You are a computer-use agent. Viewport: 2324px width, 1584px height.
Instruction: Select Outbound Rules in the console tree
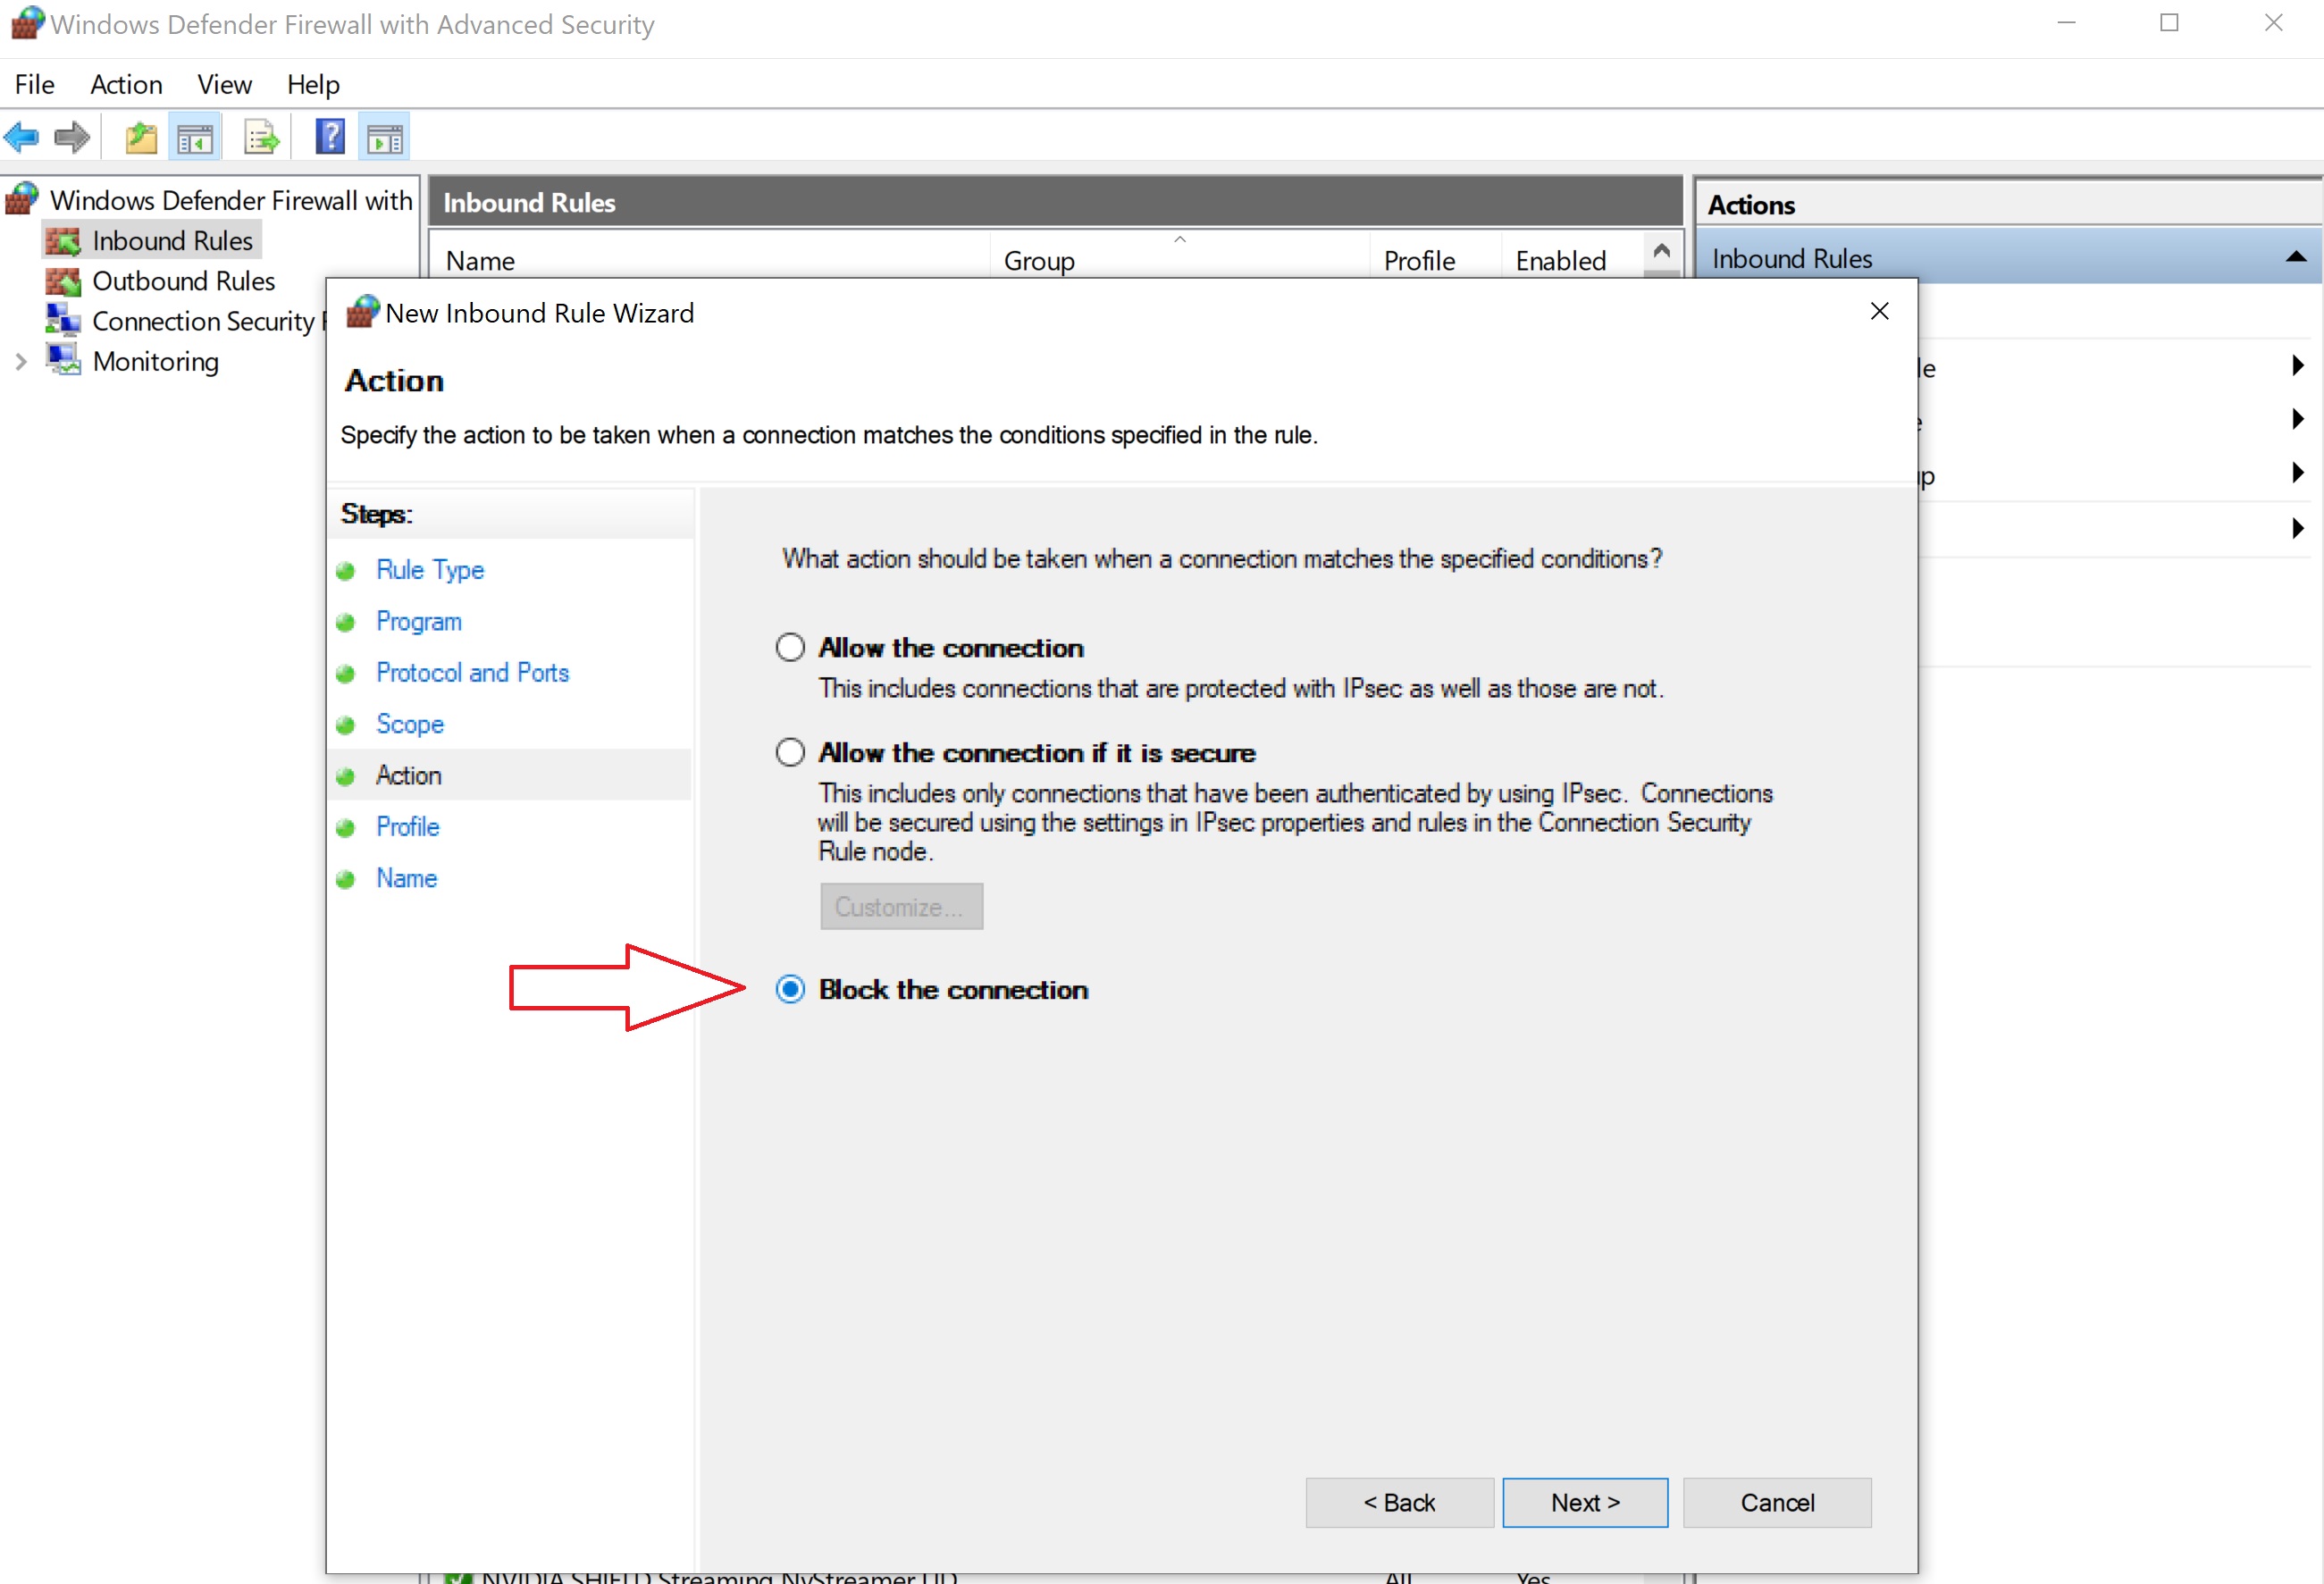click(184, 281)
